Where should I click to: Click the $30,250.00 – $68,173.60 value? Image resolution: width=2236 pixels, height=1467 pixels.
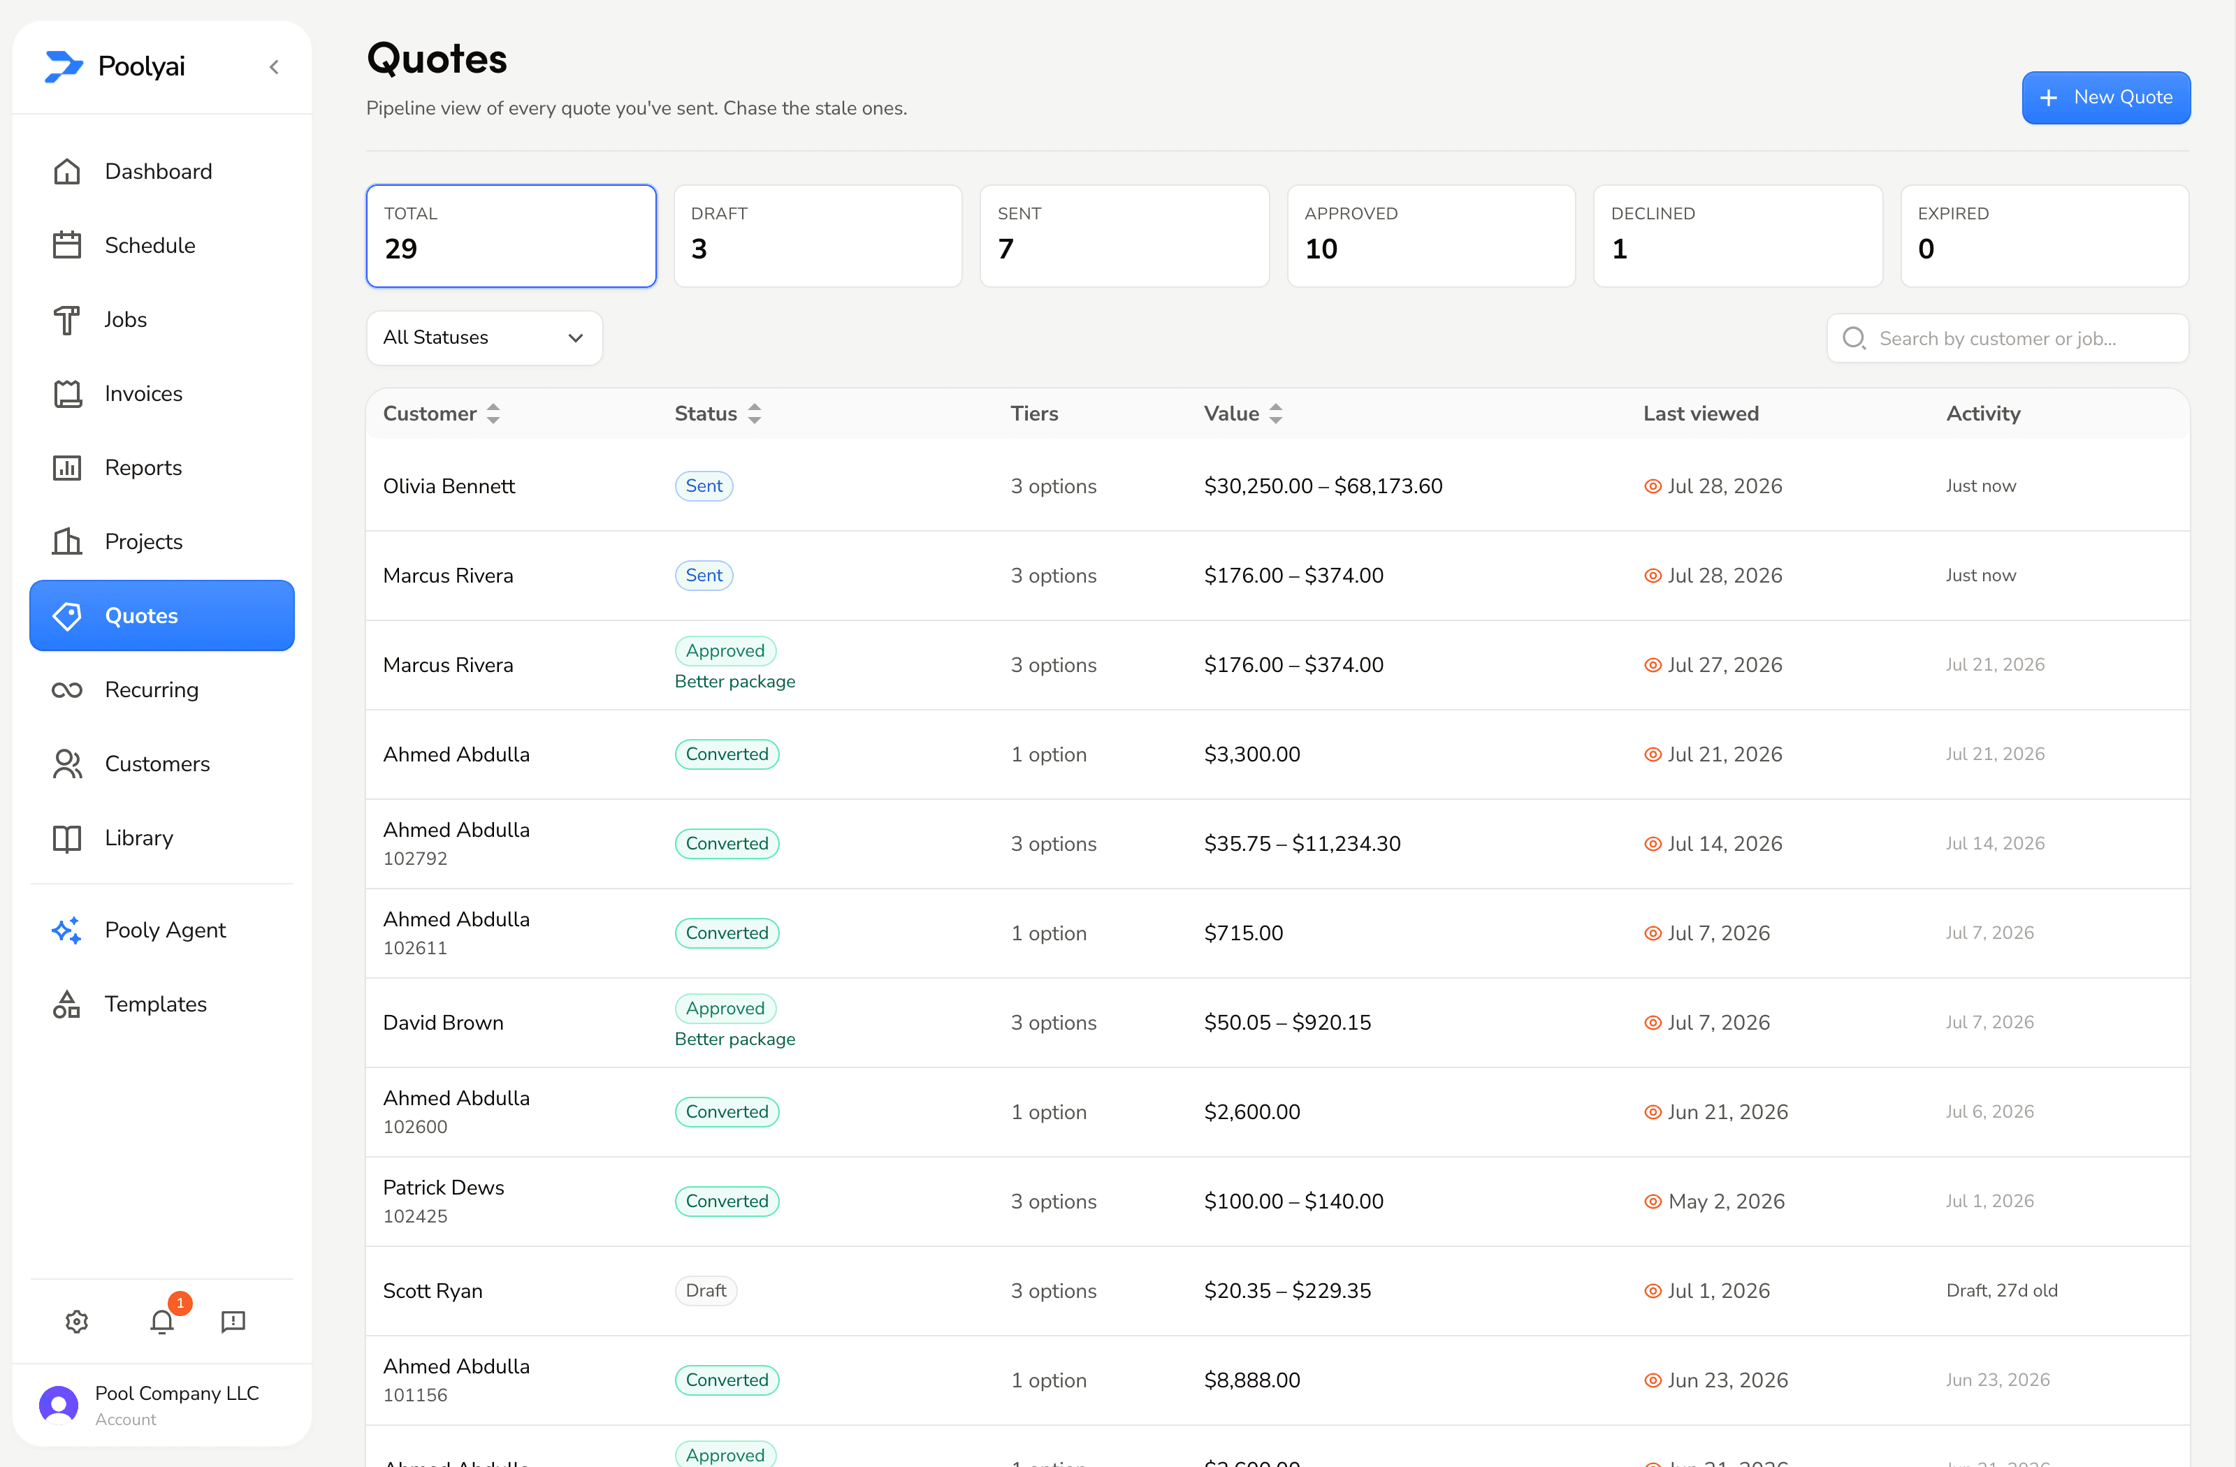click(1323, 486)
